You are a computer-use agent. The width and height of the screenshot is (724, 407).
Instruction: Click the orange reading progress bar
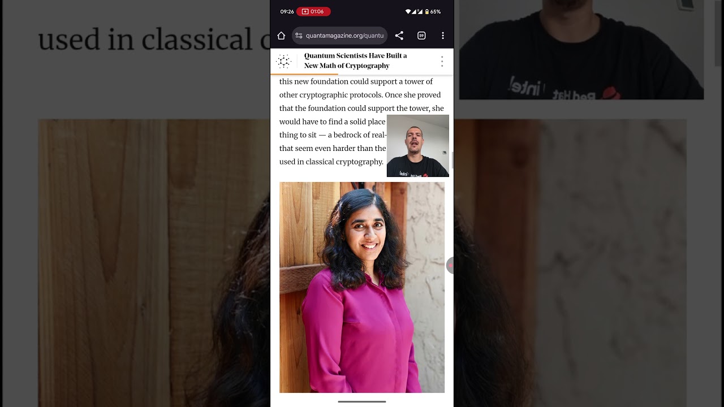click(x=304, y=74)
